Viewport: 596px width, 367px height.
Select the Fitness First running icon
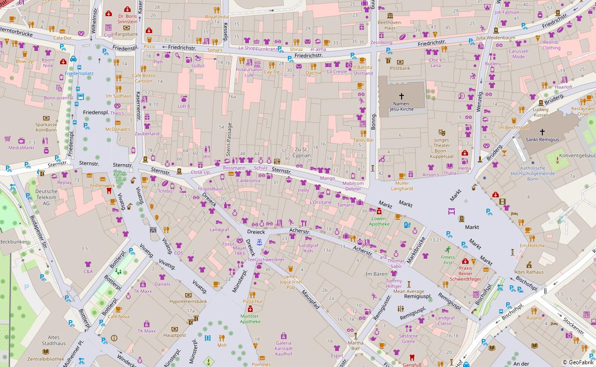click(x=448, y=250)
